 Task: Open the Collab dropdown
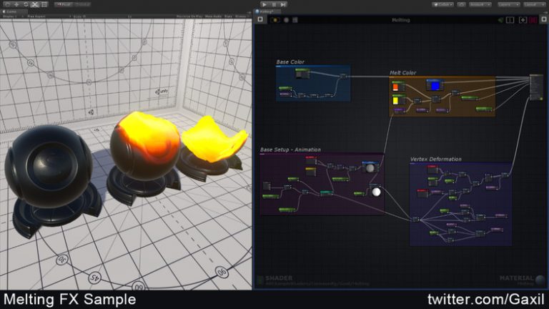443,4
